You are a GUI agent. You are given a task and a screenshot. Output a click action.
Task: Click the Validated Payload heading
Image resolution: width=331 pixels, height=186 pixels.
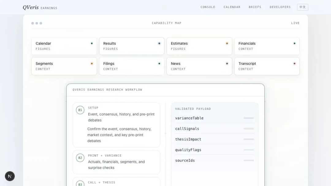point(193,109)
